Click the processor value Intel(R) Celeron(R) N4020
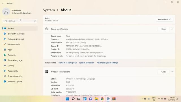The height and width of the screenshot is (102, 181). pos(87,39)
